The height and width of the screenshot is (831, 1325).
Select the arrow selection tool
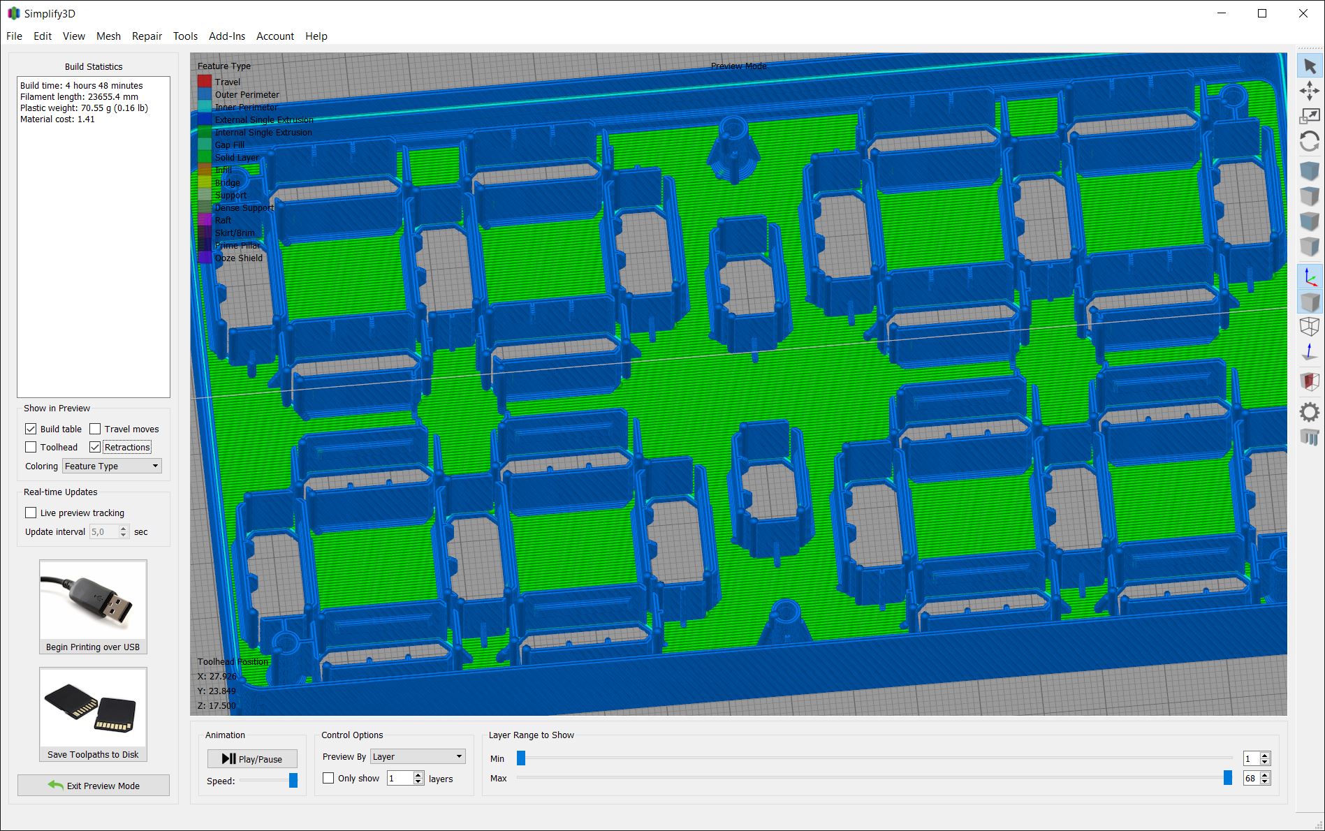pyautogui.click(x=1310, y=66)
